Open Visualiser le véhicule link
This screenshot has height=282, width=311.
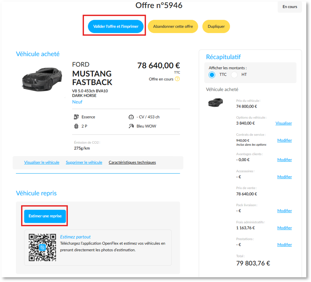pos(42,162)
